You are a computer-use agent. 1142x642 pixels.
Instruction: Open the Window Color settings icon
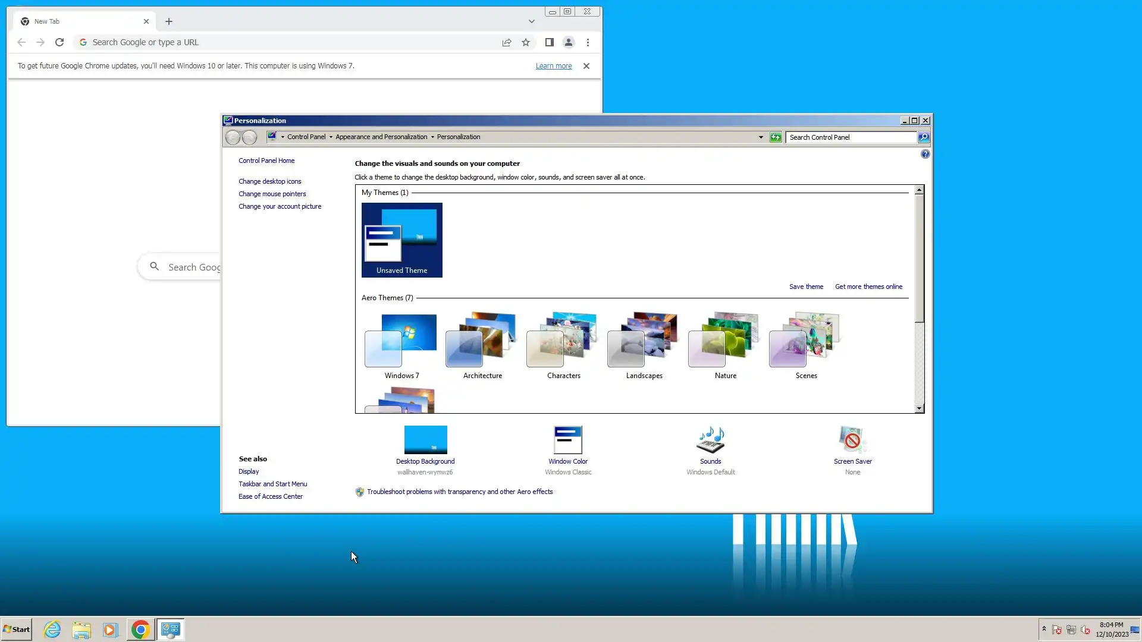pos(567,440)
